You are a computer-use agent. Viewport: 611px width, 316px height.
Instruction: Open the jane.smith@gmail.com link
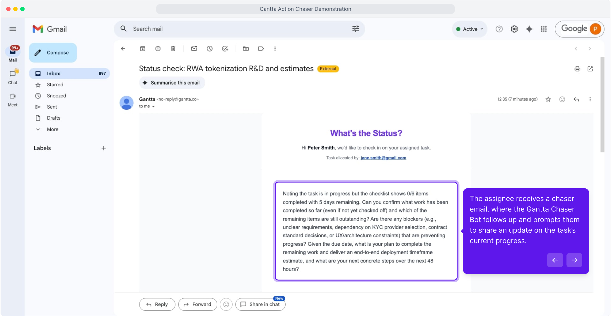[383, 158]
